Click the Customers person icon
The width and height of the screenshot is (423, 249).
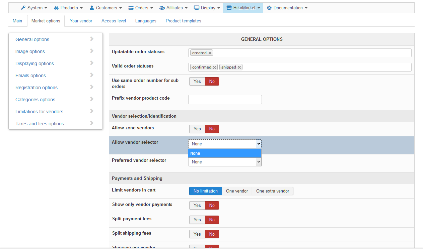[92, 8]
